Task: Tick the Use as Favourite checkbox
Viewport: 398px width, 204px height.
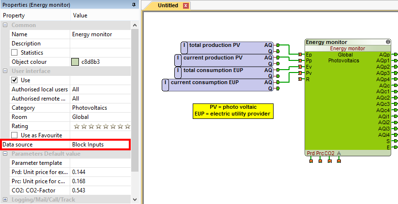Action: point(15,135)
